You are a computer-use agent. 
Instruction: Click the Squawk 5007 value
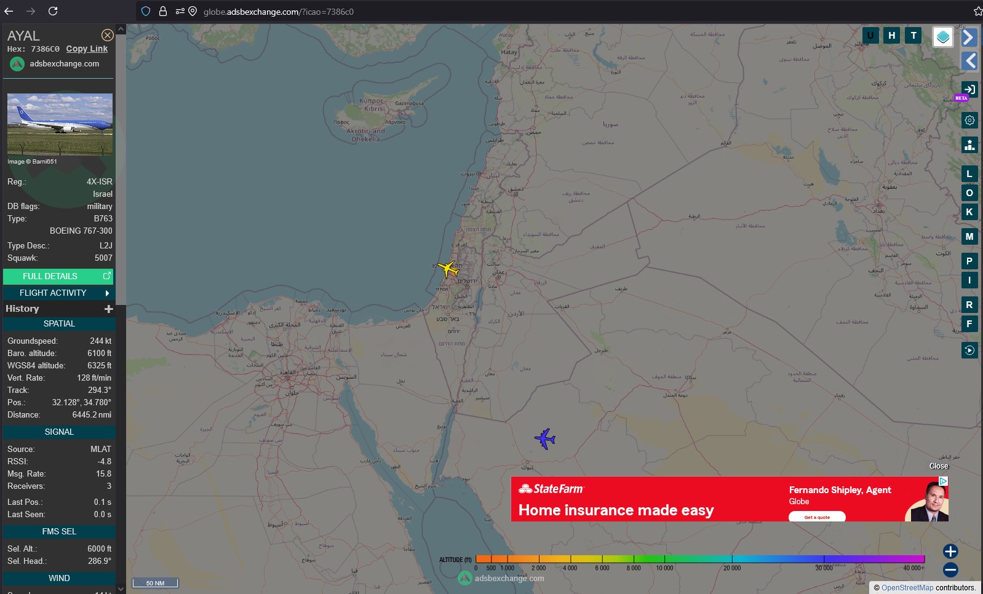[x=103, y=258]
